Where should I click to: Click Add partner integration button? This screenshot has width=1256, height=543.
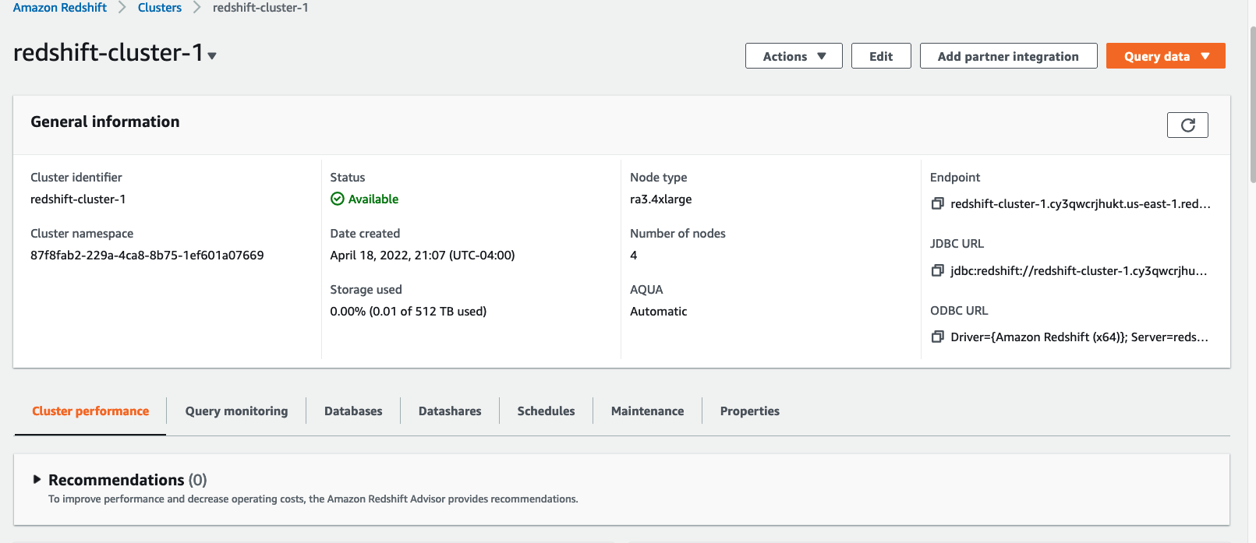pyautogui.click(x=1008, y=56)
